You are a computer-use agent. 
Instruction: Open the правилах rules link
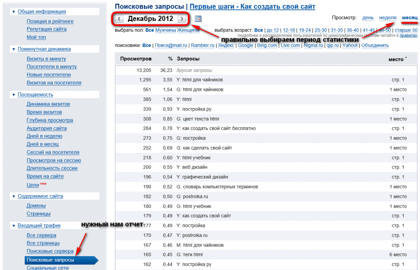(x=409, y=35)
